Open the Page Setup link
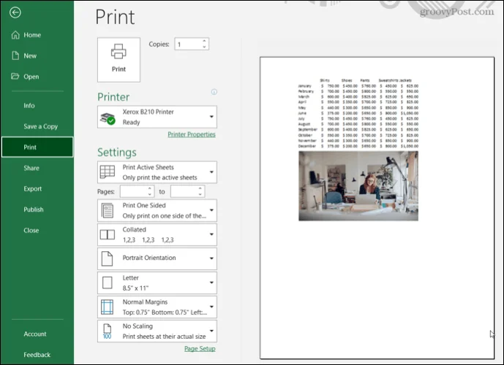Viewport: 504px width, 365px height. (x=200, y=349)
